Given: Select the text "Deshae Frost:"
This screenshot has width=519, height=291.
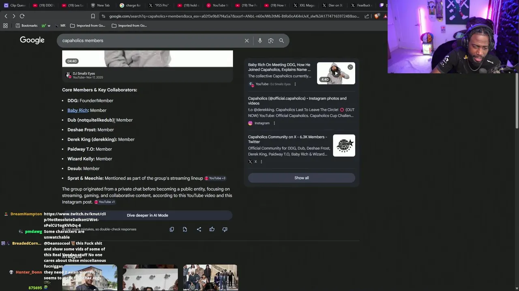Looking at the screenshot, I should [x=82, y=130].
